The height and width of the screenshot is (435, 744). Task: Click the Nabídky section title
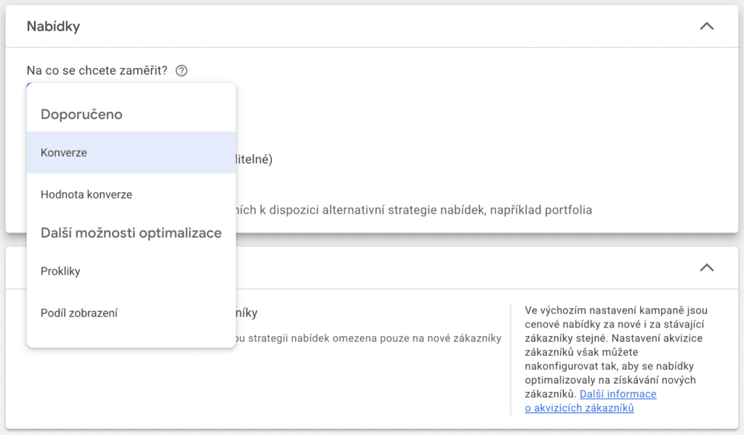coord(53,26)
